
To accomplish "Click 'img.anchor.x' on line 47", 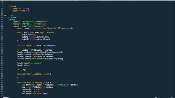I will pos(28,89).
